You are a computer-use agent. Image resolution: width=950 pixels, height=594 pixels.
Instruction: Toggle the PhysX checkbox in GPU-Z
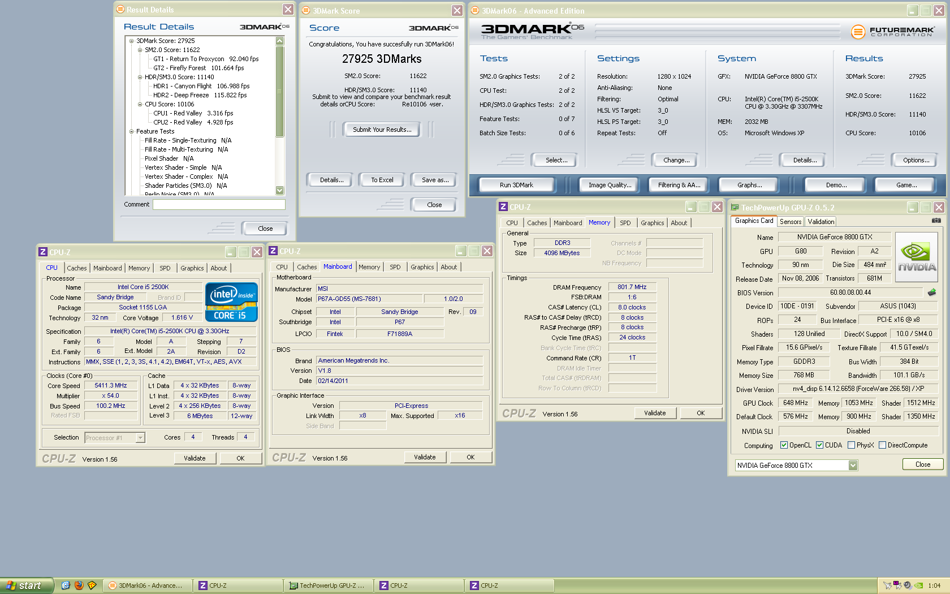851,445
